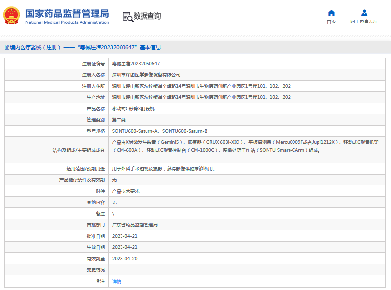
Task: Click the 结构及组成/主要组成成分 label
Action: click(x=79, y=150)
